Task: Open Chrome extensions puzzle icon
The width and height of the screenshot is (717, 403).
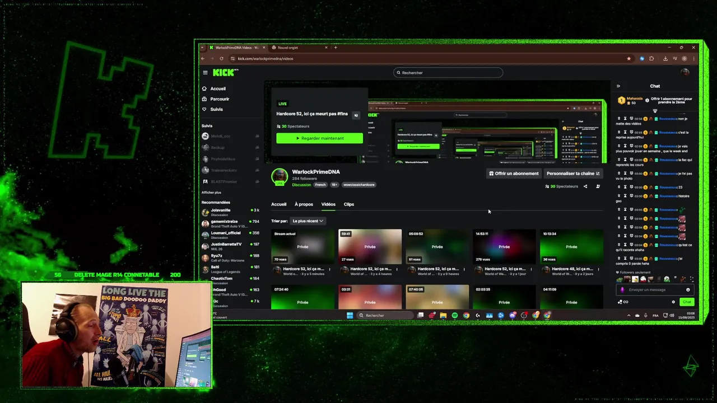Action: 651,58
